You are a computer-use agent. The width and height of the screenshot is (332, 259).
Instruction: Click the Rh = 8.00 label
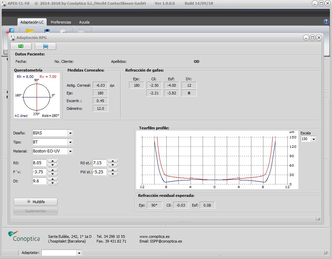pos(25,77)
